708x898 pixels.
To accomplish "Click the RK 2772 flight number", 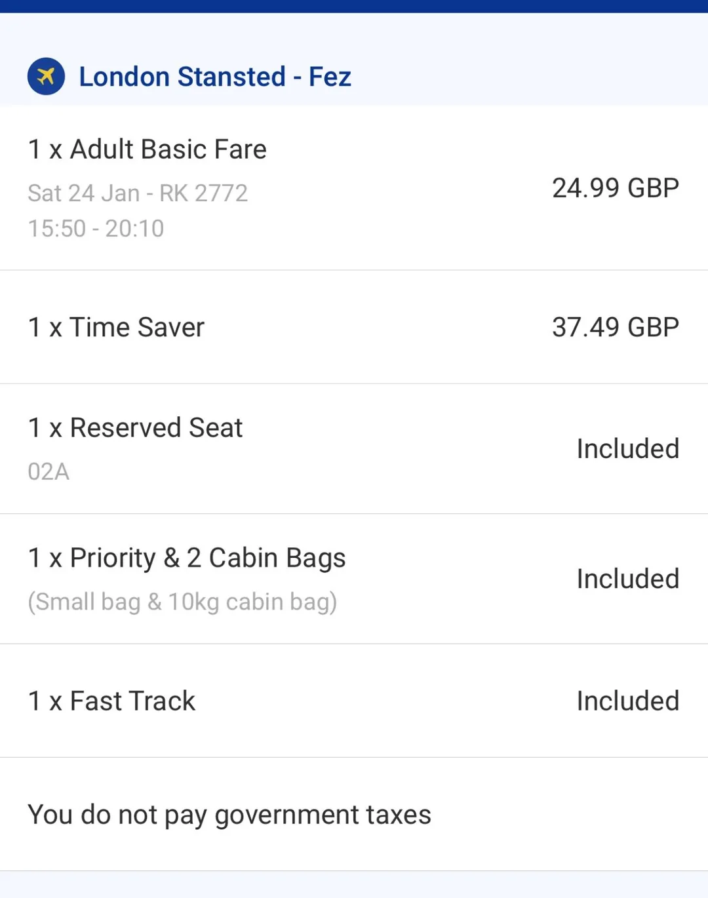I will tap(204, 193).
